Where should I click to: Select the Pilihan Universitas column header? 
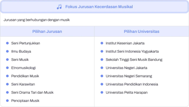pyautogui.click(x=142, y=31)
